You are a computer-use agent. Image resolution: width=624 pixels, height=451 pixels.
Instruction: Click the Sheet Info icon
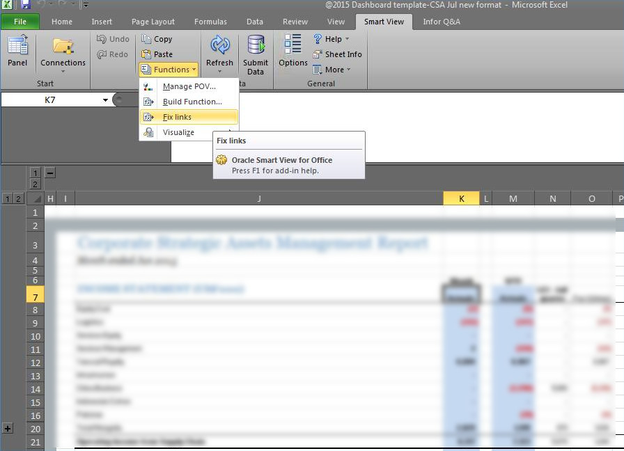tap(318, 54)
